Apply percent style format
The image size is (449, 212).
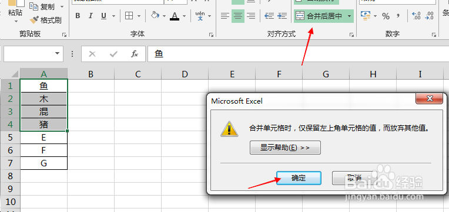pyautogui.click(x=386, y=16)
